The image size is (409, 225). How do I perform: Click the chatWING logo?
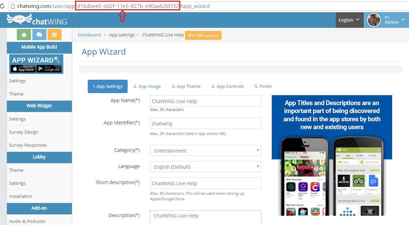37,20
